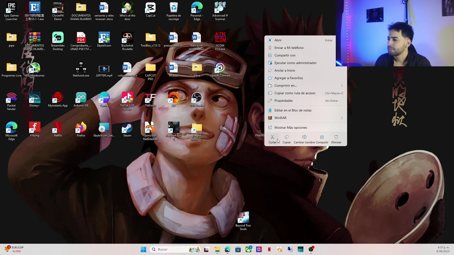
Task: Click the Cortar scissors icon
Action: (x=272, y=137)
